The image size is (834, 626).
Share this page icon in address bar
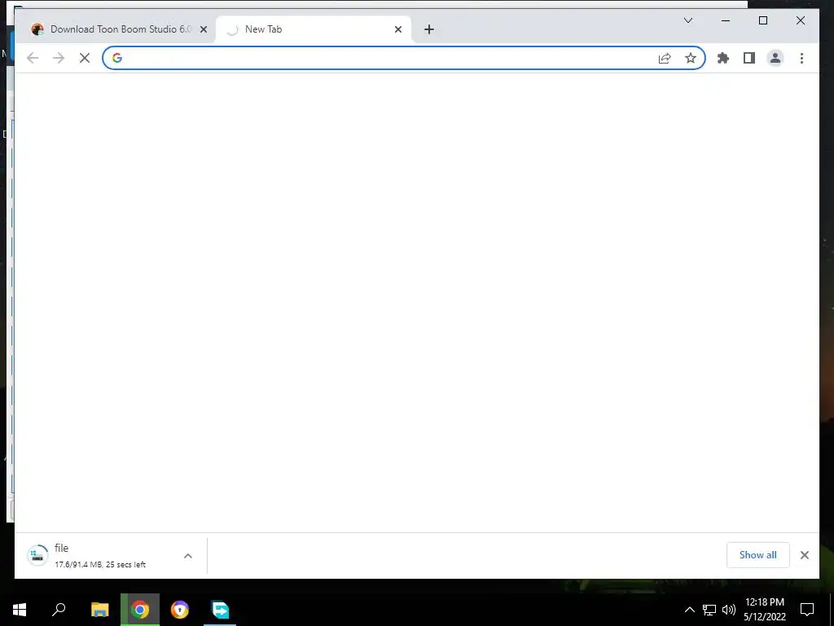665,58
